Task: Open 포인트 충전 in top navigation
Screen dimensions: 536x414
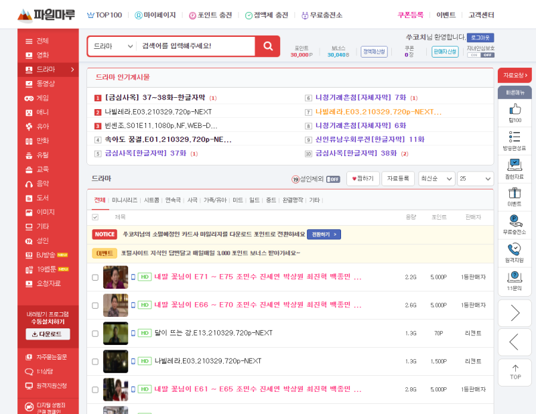Action: coord(210,15)
